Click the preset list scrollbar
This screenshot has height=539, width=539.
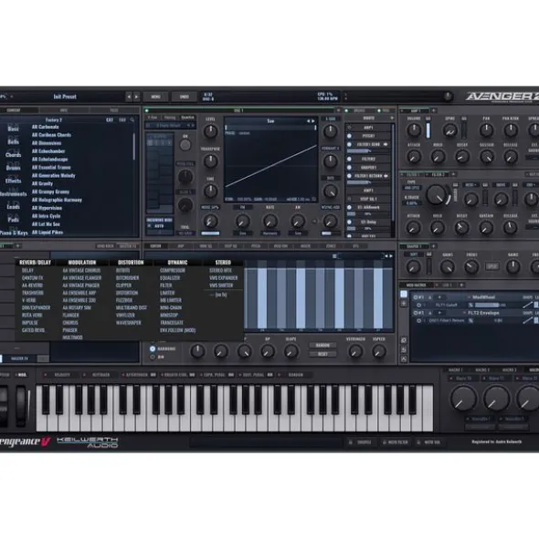(x=134, y=146)
